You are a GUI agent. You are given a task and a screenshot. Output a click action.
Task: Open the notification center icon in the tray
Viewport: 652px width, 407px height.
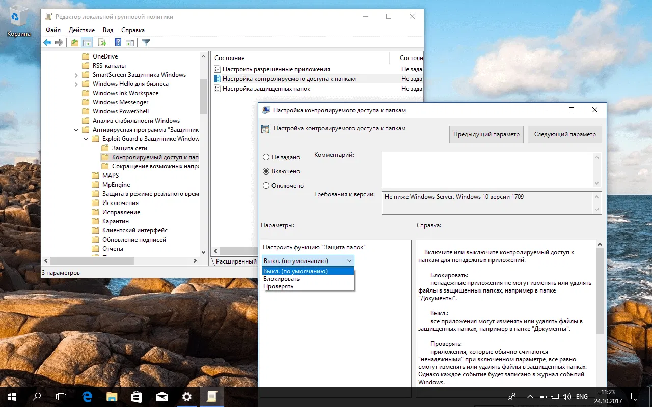point(635,396)
